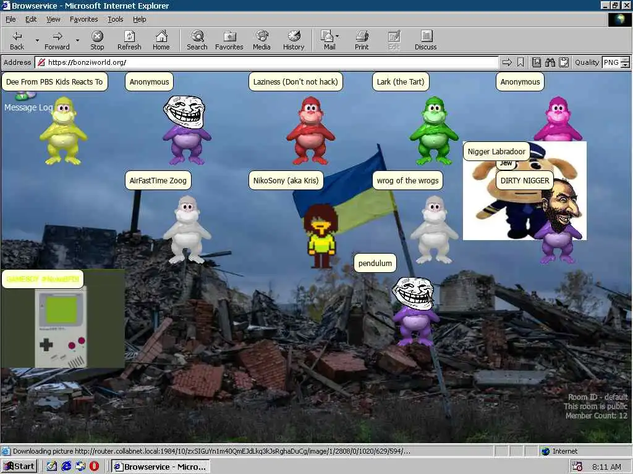Click the troll-face Bonzi named pendulum
The height and width of the screenshot is (474, 633).
[415, 311]
